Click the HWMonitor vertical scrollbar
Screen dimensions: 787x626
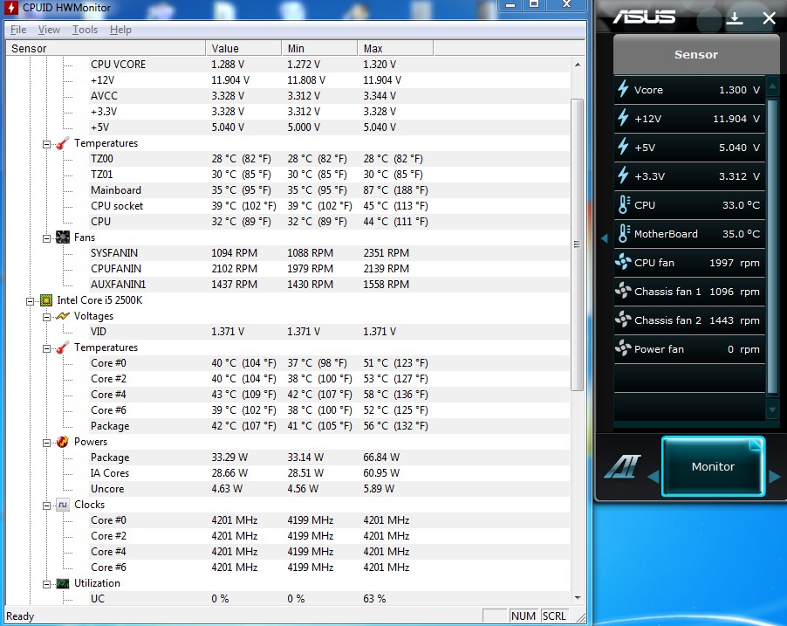[x=577, y=244]
